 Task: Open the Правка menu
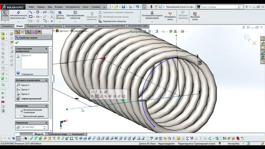[41, 7]
